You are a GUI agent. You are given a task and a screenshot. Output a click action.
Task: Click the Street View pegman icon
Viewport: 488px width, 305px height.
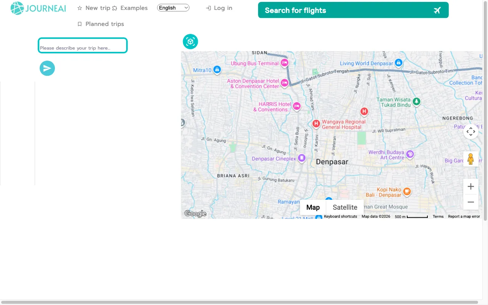[471, 159]
